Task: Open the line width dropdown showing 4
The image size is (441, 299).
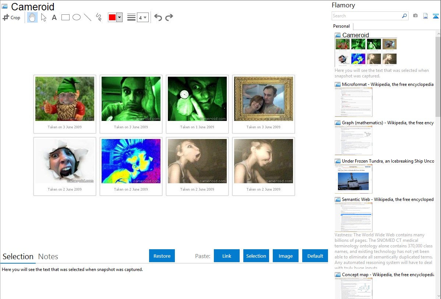Action: click(143, 17)
